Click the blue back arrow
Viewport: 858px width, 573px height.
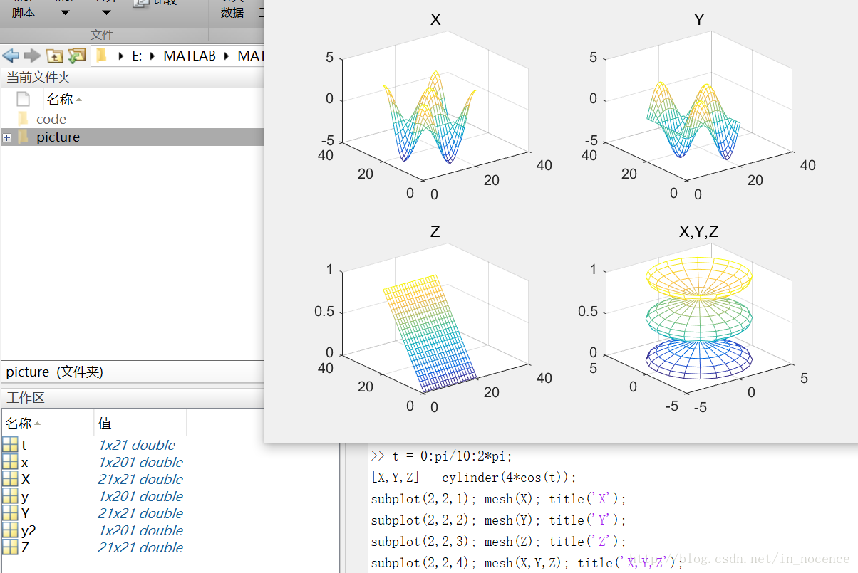coord(11,56)
